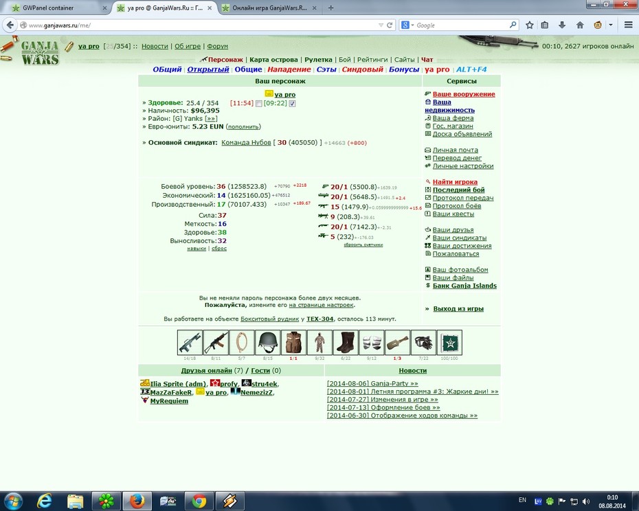This screenshot has width=639, height=511.
Task: Click the camouflage suit slot 9/32
Action: [x=319, y=342]
